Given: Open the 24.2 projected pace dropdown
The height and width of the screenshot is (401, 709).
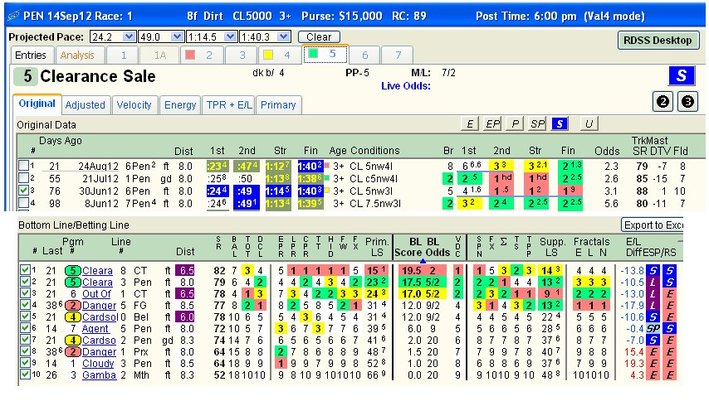Looking at the screenshot, I should 130,37.
